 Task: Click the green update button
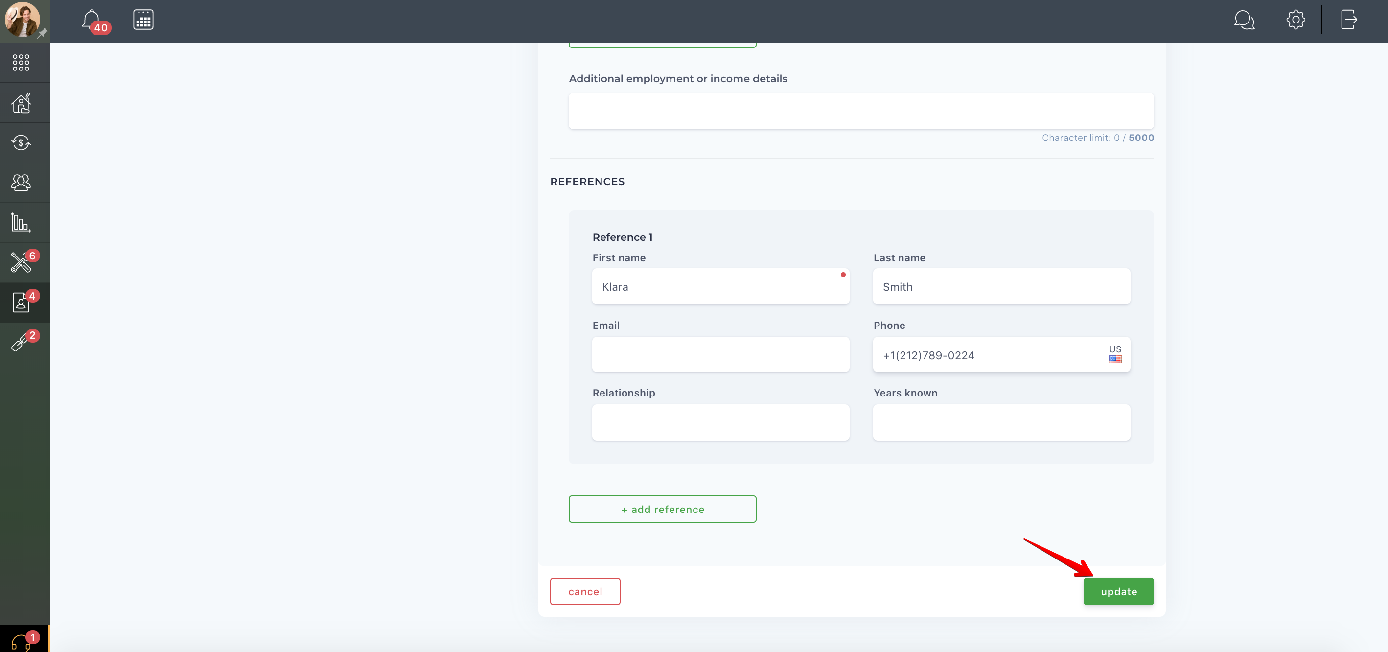[1119, 592]
